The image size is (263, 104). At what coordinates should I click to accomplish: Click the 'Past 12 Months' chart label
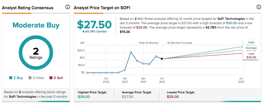149,43
